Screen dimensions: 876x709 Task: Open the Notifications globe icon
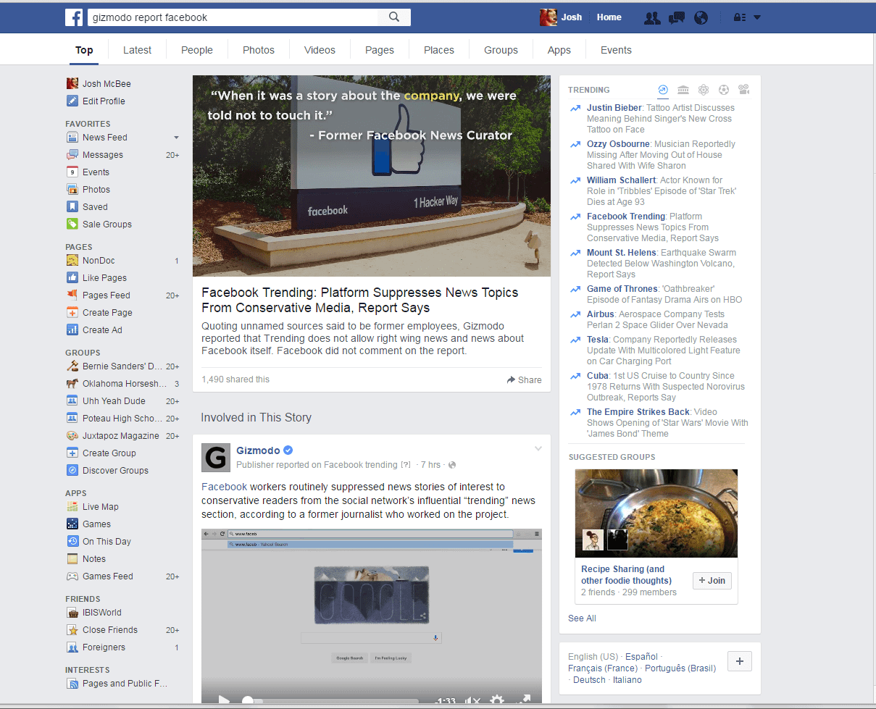tap(701, 18)
